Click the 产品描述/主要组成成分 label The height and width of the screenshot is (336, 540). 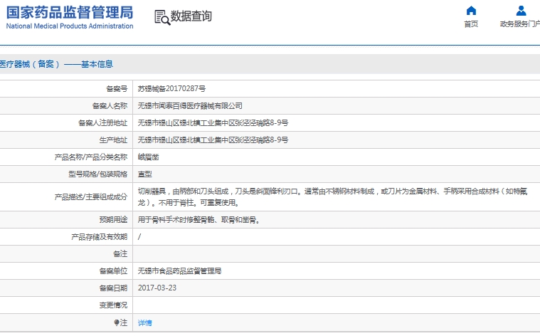pos(91,196)
